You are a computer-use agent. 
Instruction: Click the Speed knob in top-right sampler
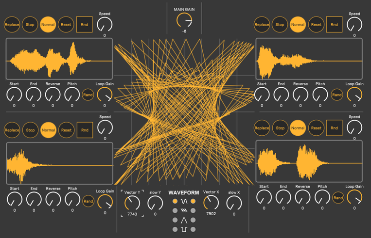354,25
